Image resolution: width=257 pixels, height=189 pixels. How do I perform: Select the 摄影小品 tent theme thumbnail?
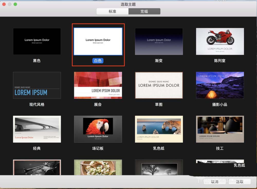coord(220,85)
